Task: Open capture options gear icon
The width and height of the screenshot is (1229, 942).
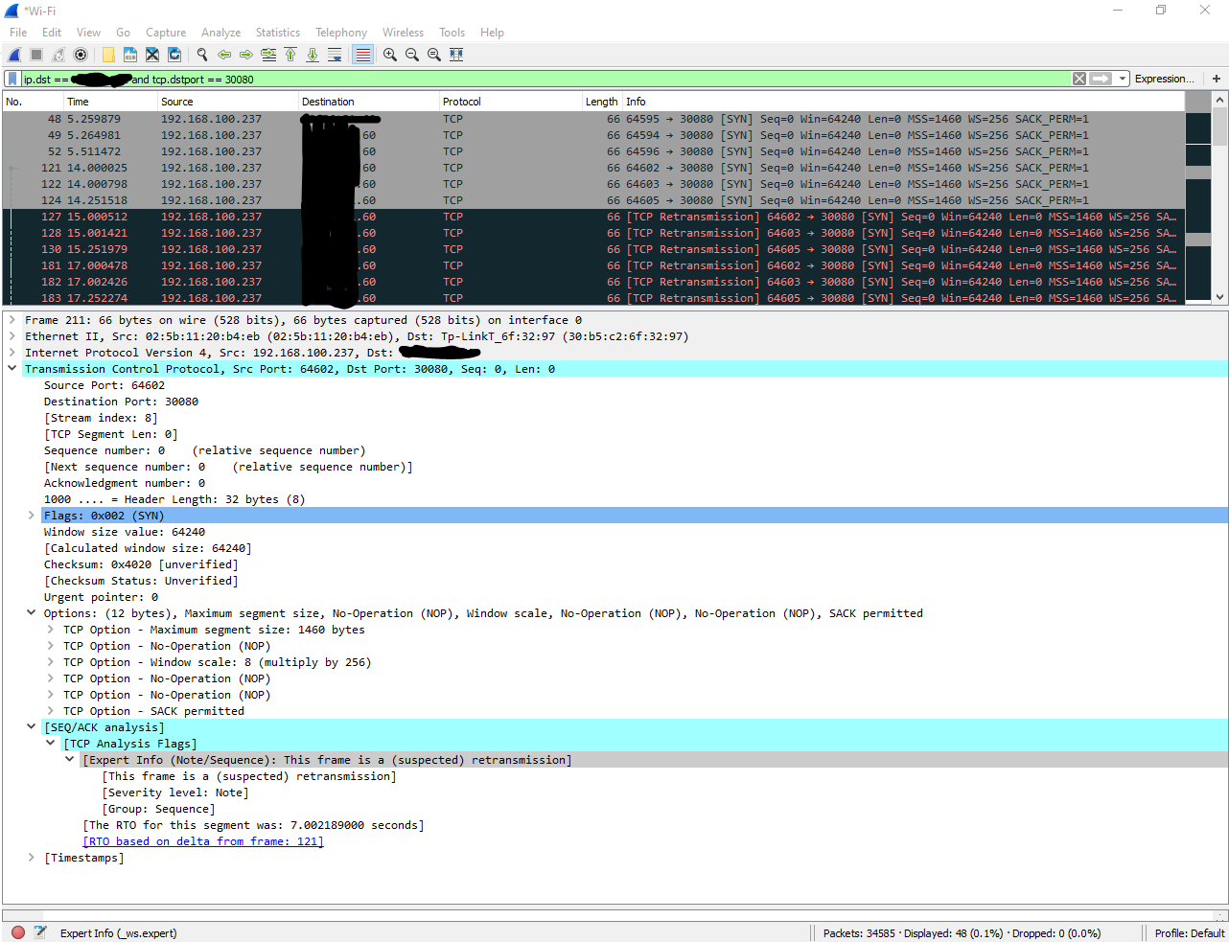Action: [x=81, y=55]
